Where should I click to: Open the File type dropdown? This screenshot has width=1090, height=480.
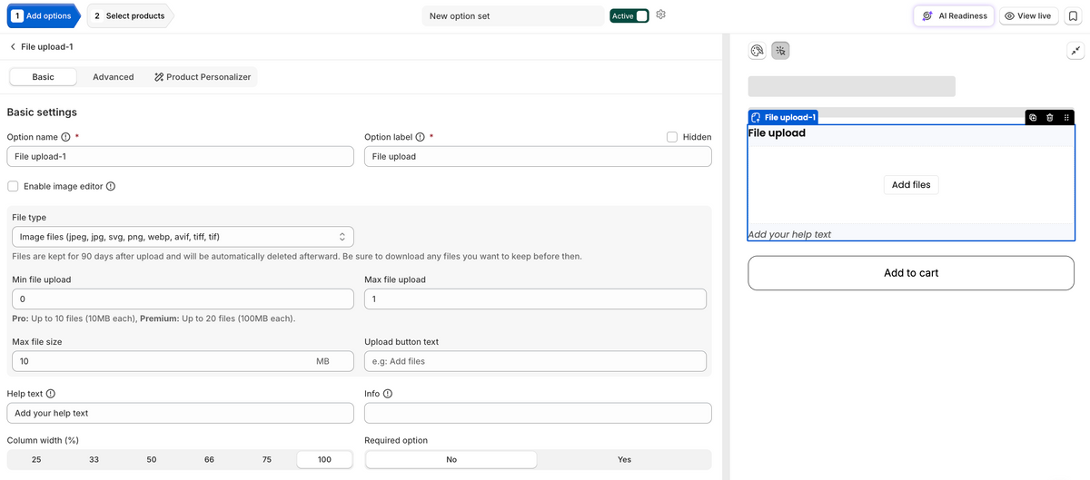(183, 237)
